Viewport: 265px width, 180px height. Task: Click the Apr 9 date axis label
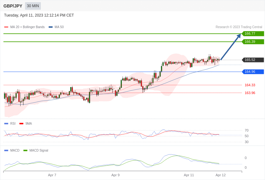[115, 175]
